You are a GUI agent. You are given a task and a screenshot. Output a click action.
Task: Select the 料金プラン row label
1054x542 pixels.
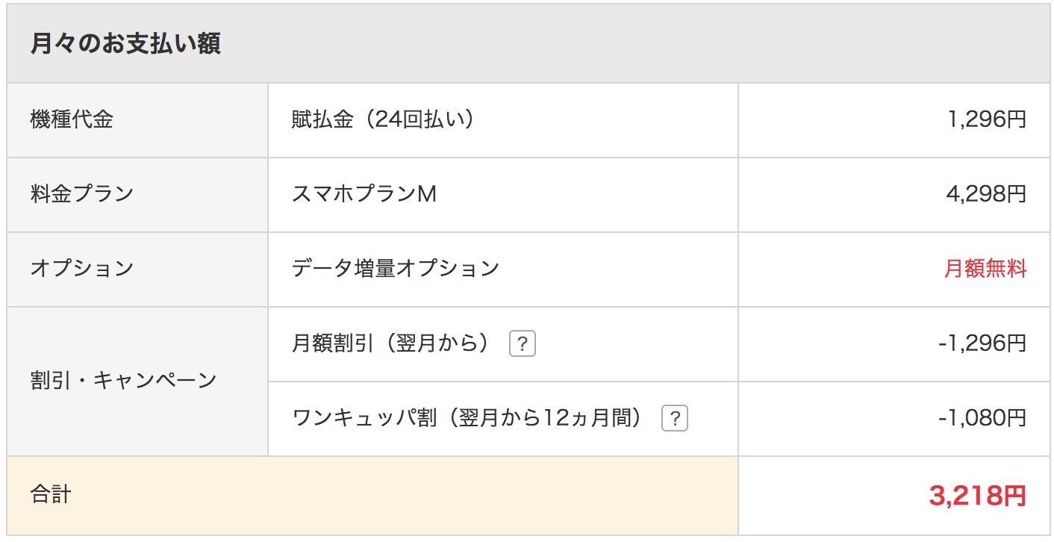[82, 194]
